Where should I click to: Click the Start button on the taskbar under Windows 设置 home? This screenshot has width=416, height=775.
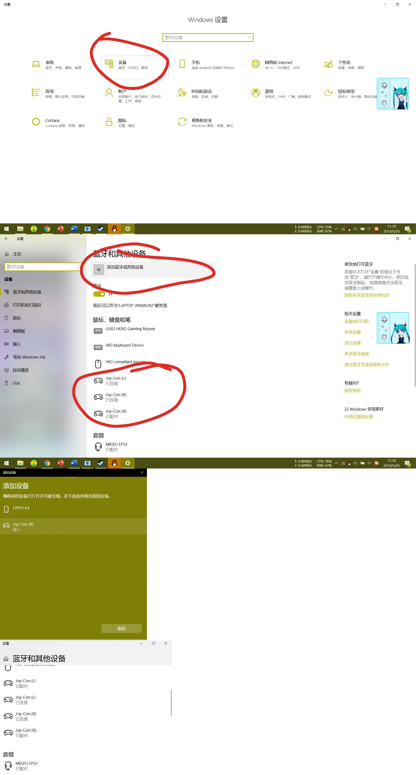[6, 229]
